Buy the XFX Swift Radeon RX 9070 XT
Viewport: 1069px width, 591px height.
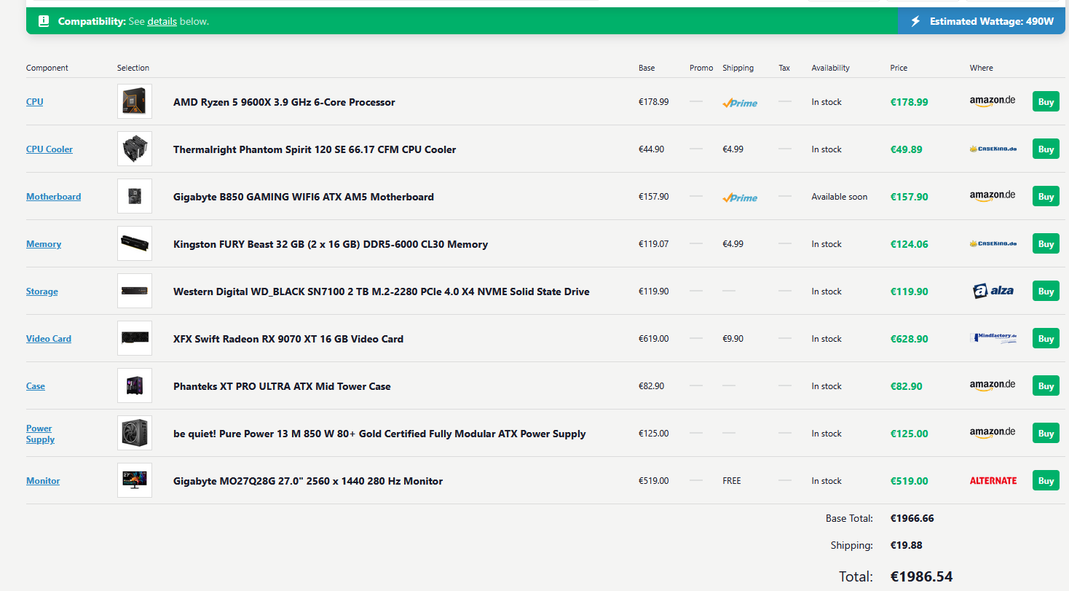coord(1046,338)
